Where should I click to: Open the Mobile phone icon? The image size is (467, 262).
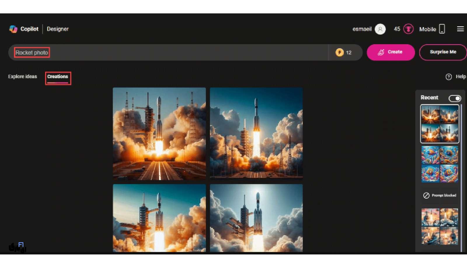pyautogui.click(x=442, y=29)
